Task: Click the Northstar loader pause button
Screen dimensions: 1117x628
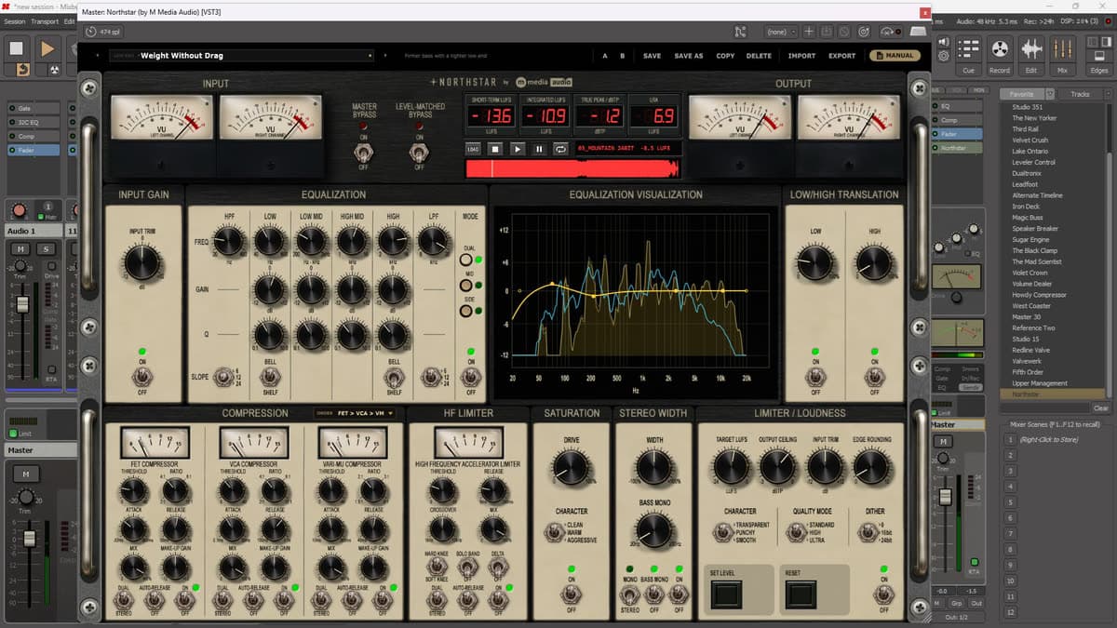Action: pyautogui.click(x=539, y=149)
